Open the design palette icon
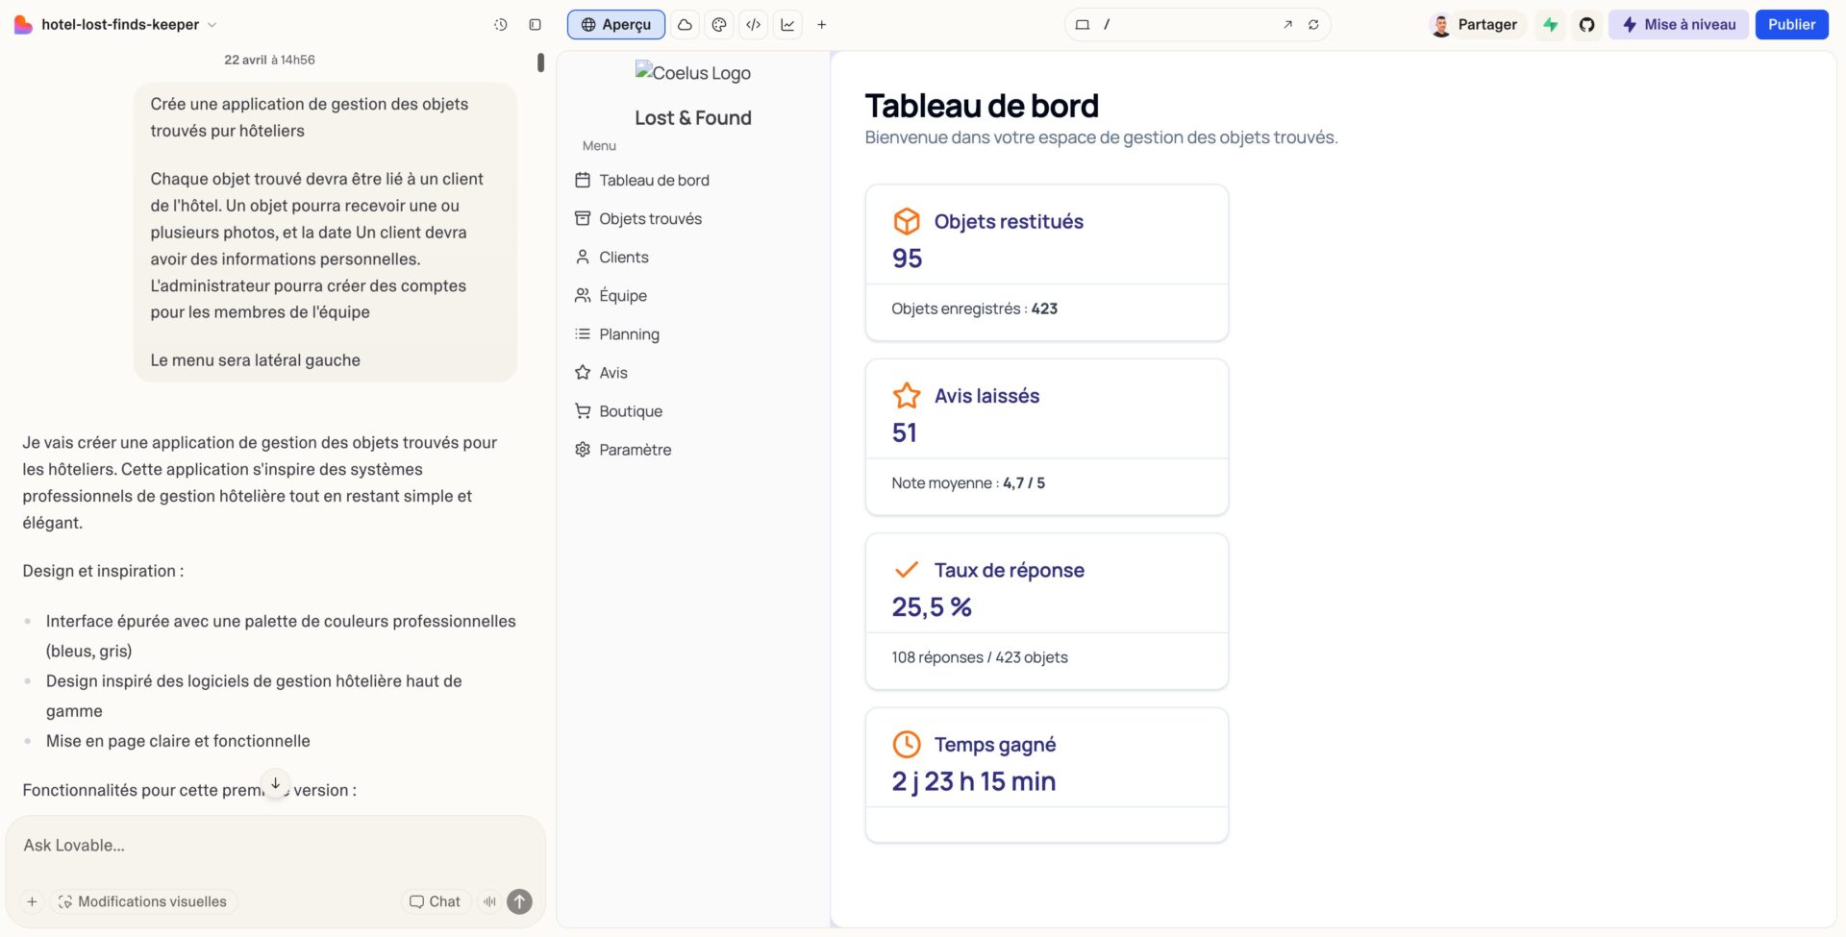 (719, 25)
